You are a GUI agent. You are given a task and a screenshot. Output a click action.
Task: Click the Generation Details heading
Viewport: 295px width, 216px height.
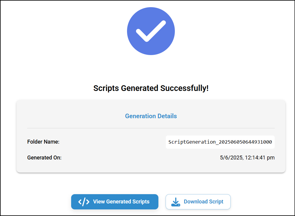[151, 116]
